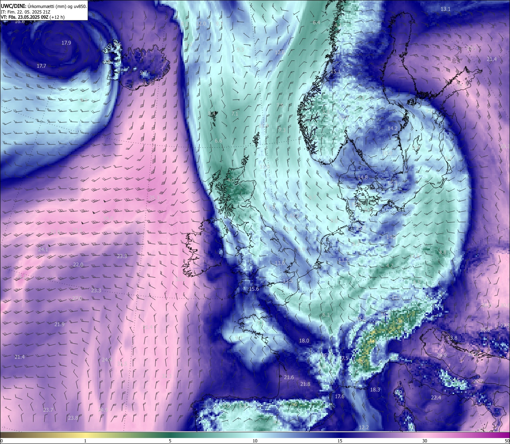510x444 pixels.
Task: Click the 13.5 value label
Action: click(x=287, y=281)
